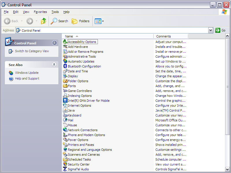Open the Display icon
231x173 pixels.
65,76
